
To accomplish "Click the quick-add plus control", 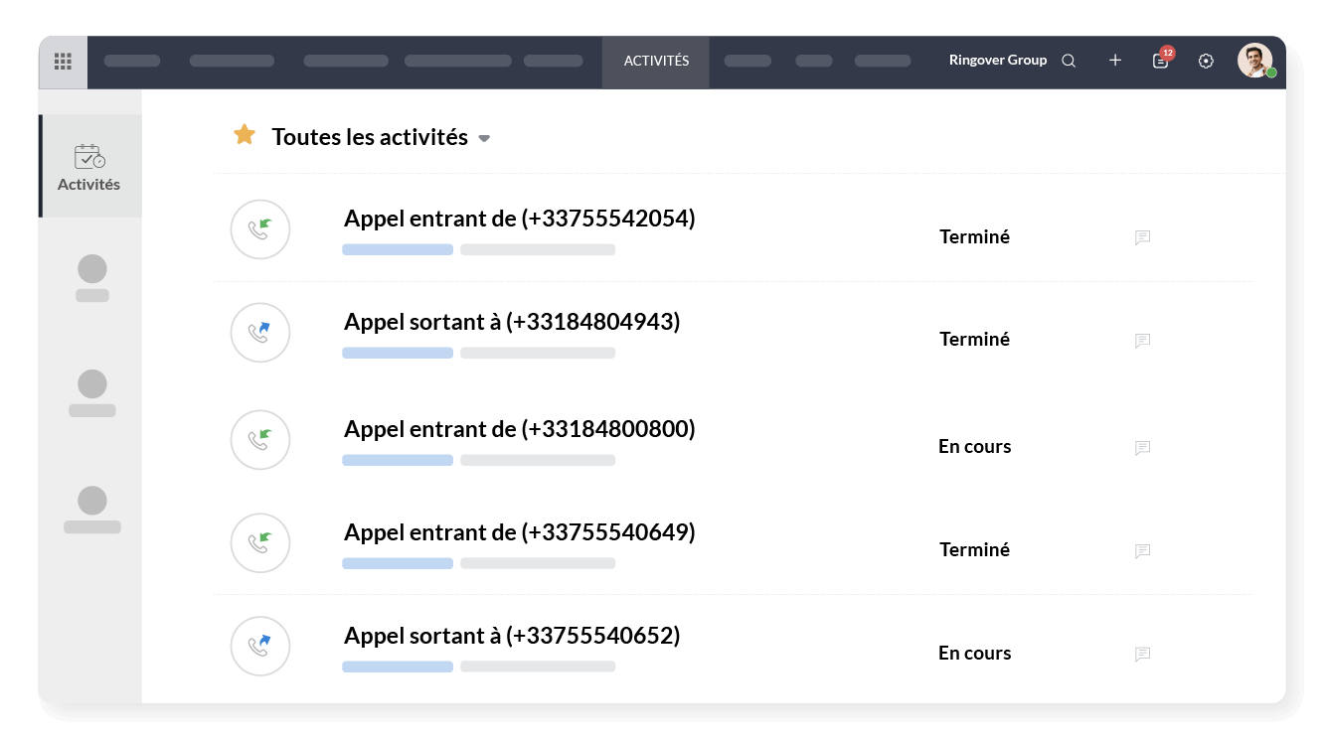I will click(x=1114, y=61).
